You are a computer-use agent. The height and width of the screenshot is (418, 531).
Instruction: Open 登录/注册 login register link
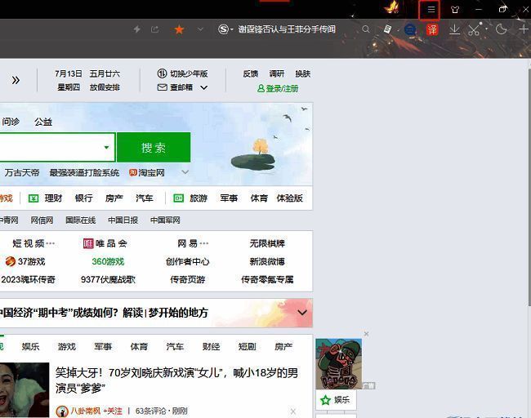278,89
